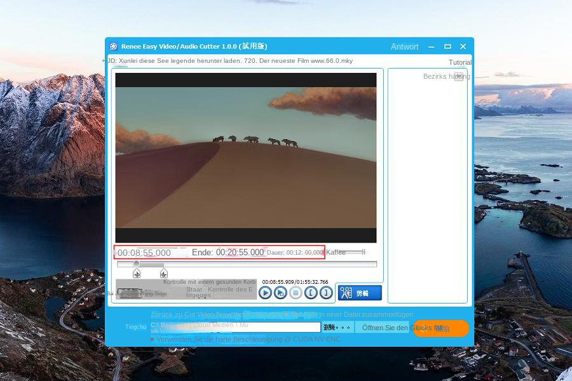Open the Tutorial link

(x=460, y=62)
